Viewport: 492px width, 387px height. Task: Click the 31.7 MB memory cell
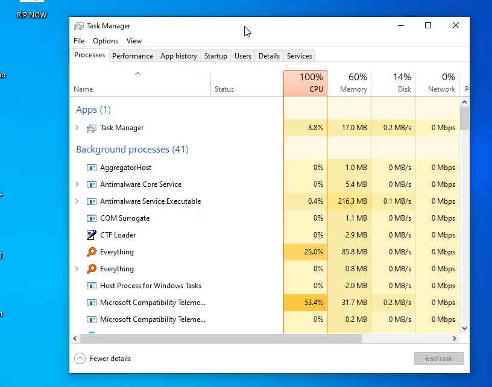coord(349,303)
